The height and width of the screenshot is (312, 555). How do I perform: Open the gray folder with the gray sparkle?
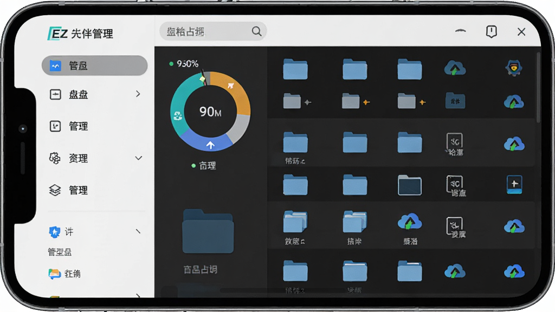pos(298,101)
